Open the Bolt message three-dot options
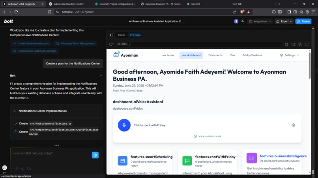This screenshot has width=318, height=178. coord(101,75)
